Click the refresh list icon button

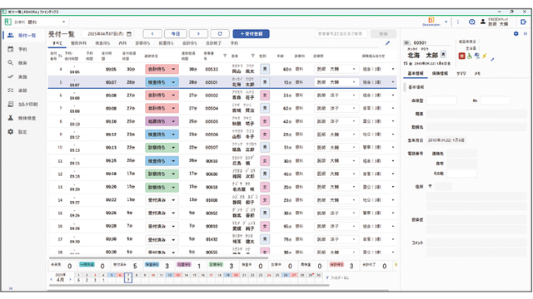220,33
